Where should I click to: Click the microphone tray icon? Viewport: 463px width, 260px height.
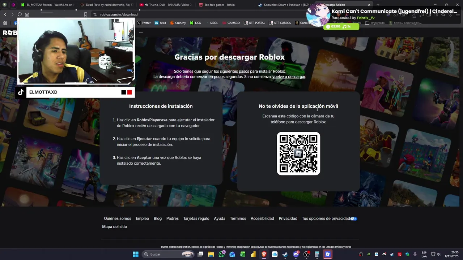click(x=415, y=254)
